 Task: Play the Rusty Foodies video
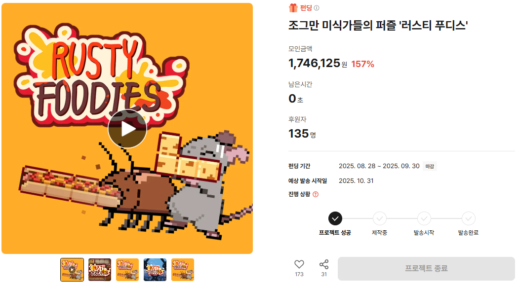(x=127, y=129)
